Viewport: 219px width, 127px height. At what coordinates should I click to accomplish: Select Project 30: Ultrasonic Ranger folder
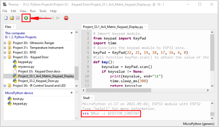click(33, 43)
